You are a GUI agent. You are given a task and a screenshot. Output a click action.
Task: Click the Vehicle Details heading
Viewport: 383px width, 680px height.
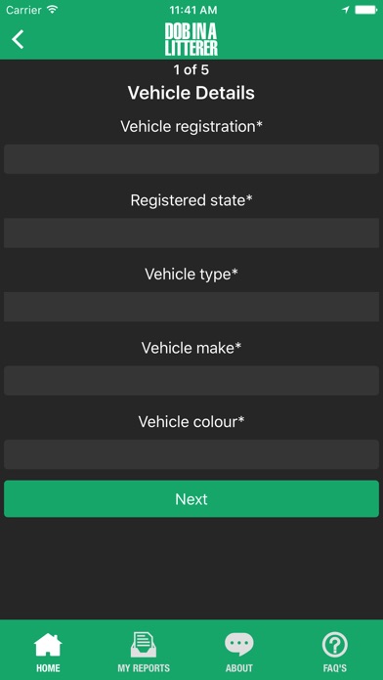[191, 93]
